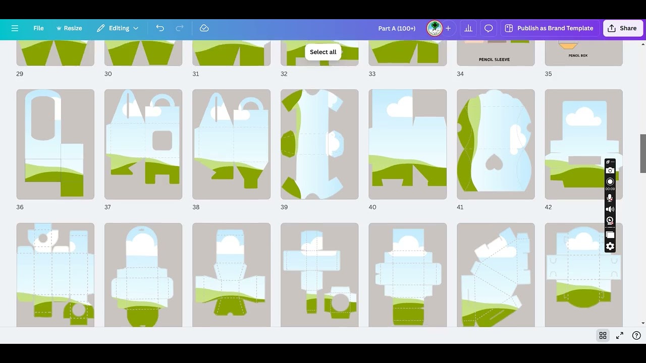Click Publish as Brand Template
646x363 pixels.
550,28
